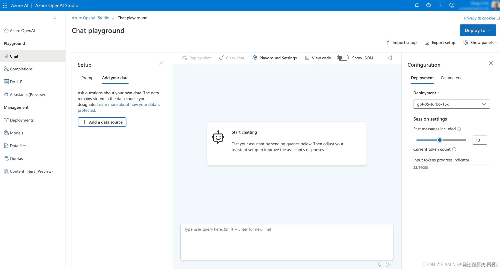Click View code
This screenshot has width=500, height=269.
[x=318, y=58]
